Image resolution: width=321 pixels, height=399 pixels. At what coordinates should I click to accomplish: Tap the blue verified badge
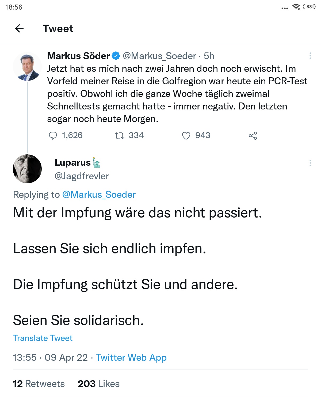click(116, 56)
